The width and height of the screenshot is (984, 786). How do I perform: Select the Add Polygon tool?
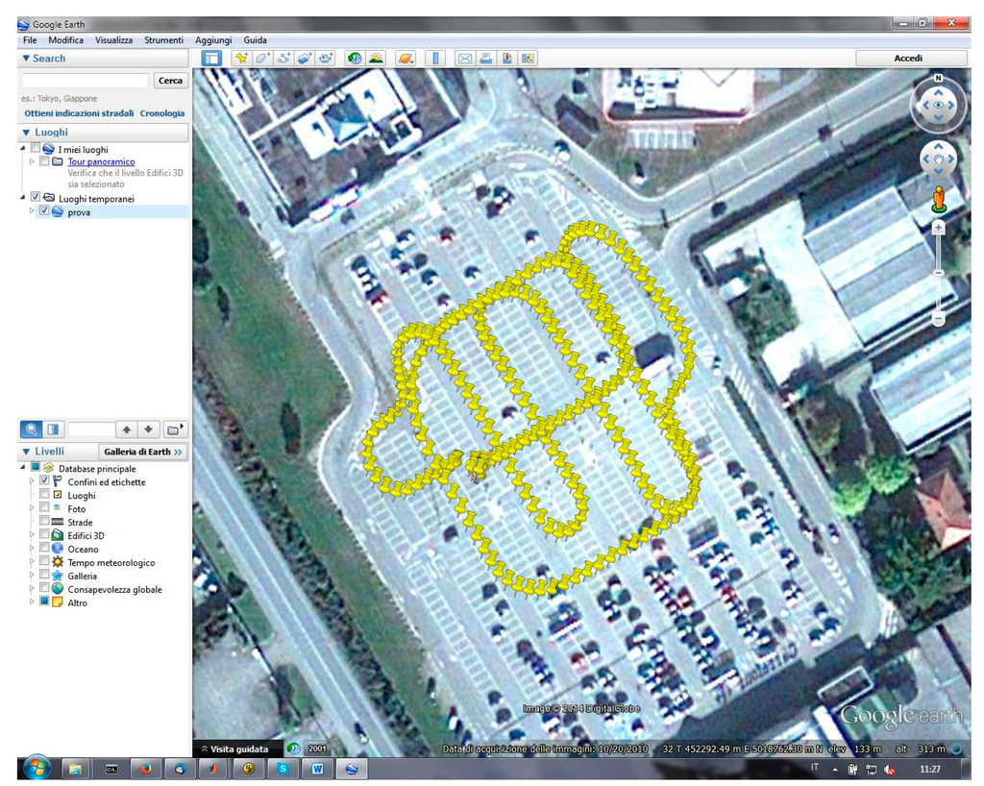(x=262, y=58)
